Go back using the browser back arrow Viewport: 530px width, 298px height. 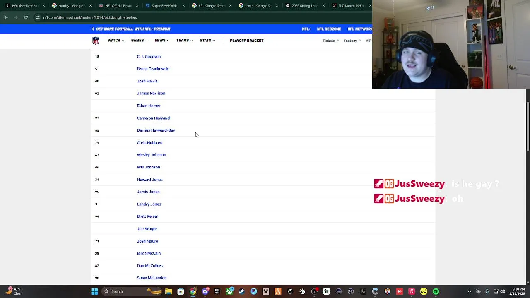pyautogui.click(x=6, y=17)
